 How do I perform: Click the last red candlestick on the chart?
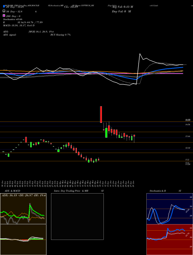tap(134, 136)
